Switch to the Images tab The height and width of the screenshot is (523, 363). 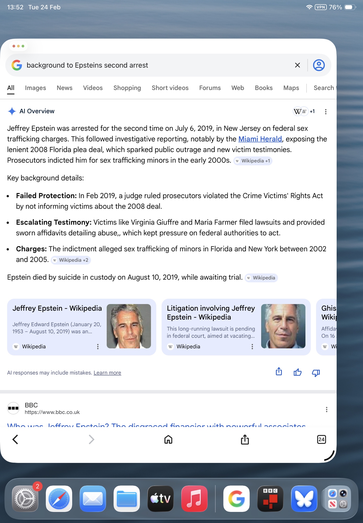36,88
